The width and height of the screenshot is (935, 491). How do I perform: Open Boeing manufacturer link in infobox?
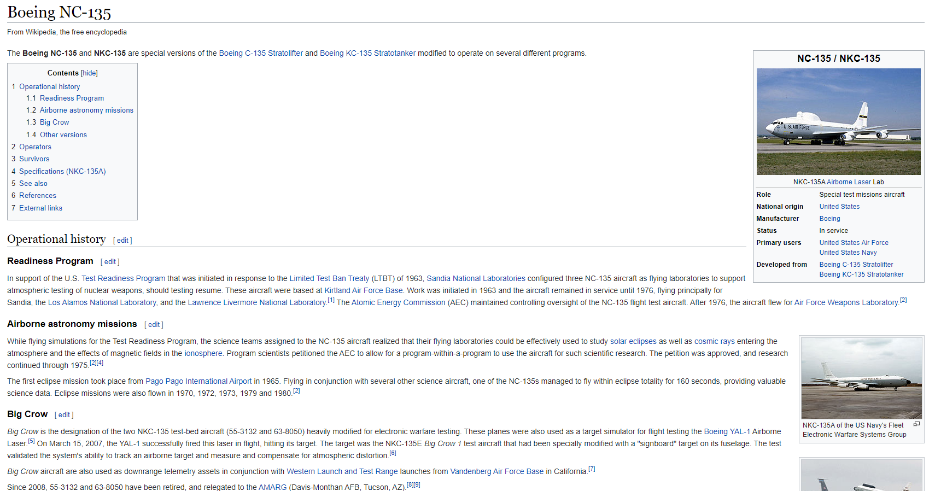point(829,219)
